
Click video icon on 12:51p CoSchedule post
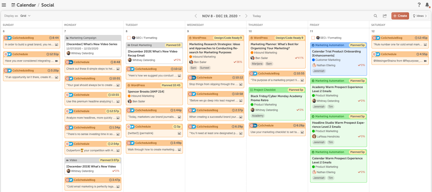point(56,61)
